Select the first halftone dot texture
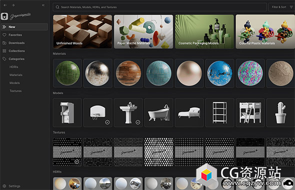The width and height of the screenshot is (295, 190). pyautogui.click(x=67, y=152)
